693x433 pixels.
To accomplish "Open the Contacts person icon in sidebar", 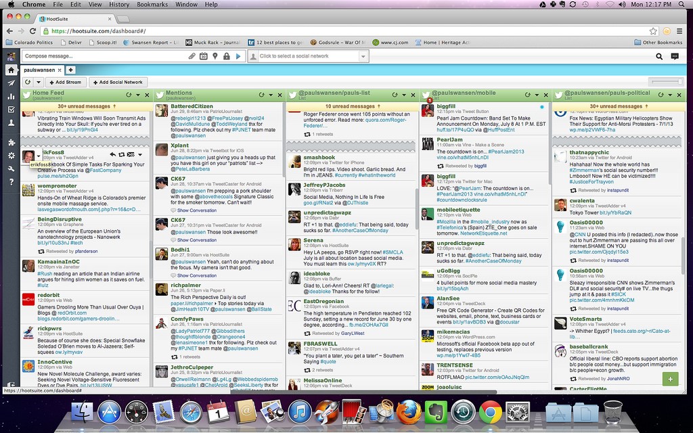I will (11, 123).
